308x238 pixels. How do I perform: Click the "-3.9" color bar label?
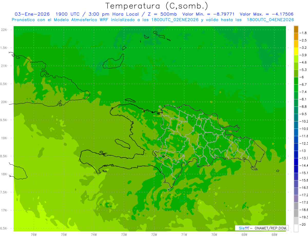[303, 55]
